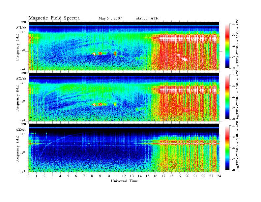Viewport: 261px width, 202px height.
Task: Click the color bar beside the dH/dt panel
Action: [227, 46]
